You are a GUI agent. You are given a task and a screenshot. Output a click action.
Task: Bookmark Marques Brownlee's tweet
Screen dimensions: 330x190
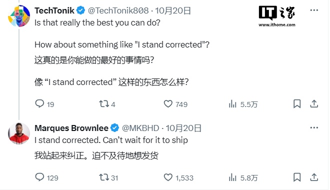click(x=297, y=177)
